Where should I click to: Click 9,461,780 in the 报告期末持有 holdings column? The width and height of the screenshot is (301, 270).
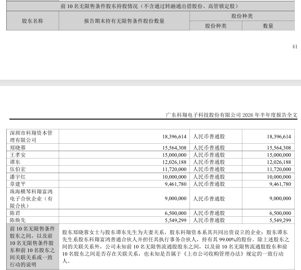click(176, 184)
